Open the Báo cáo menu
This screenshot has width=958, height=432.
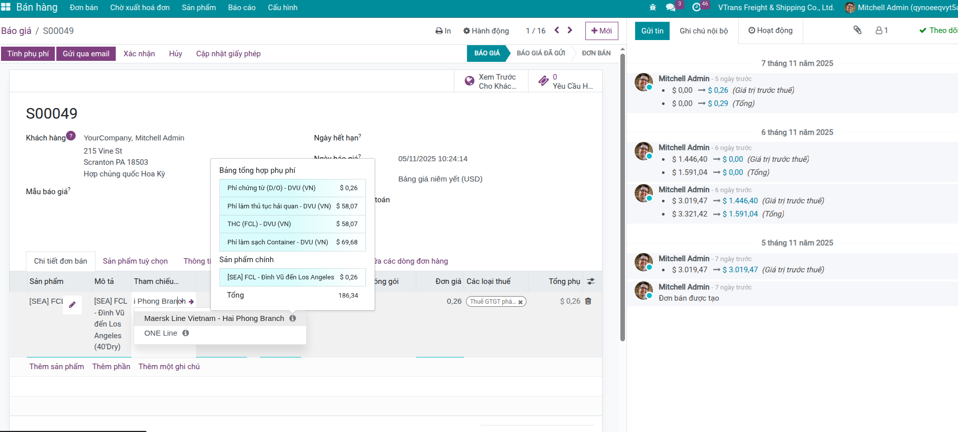coord(242,8)
